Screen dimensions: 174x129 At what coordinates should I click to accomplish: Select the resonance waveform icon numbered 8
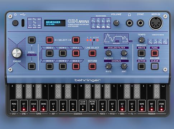pos(108,26)
